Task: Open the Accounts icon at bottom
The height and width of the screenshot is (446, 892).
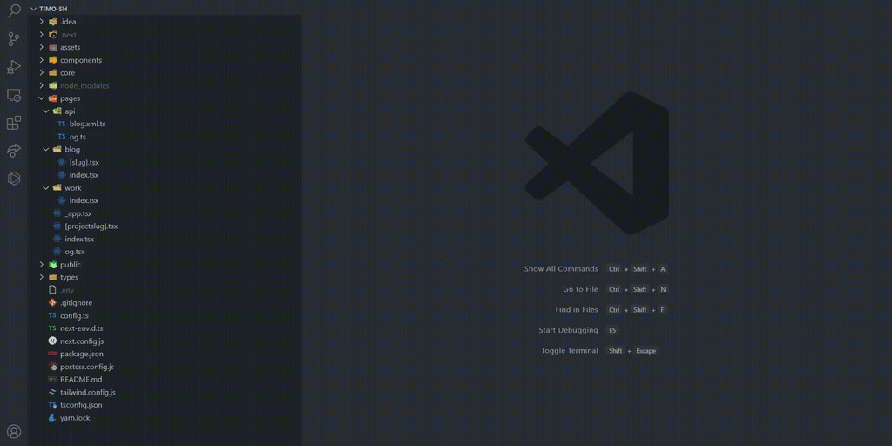Action: click(x=14, y=432)
